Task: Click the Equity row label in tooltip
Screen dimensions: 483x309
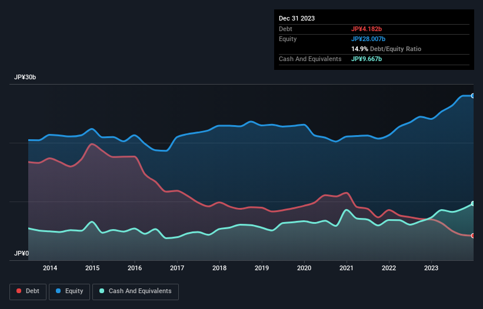Action: pos(288,39)
